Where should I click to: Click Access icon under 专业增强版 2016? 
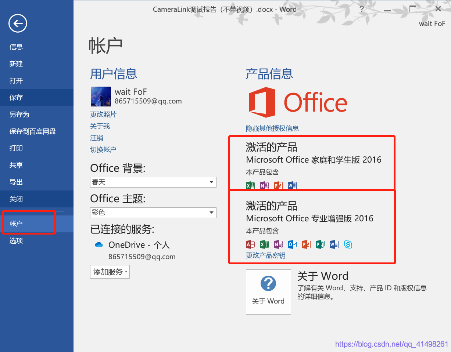click(250, 244)
